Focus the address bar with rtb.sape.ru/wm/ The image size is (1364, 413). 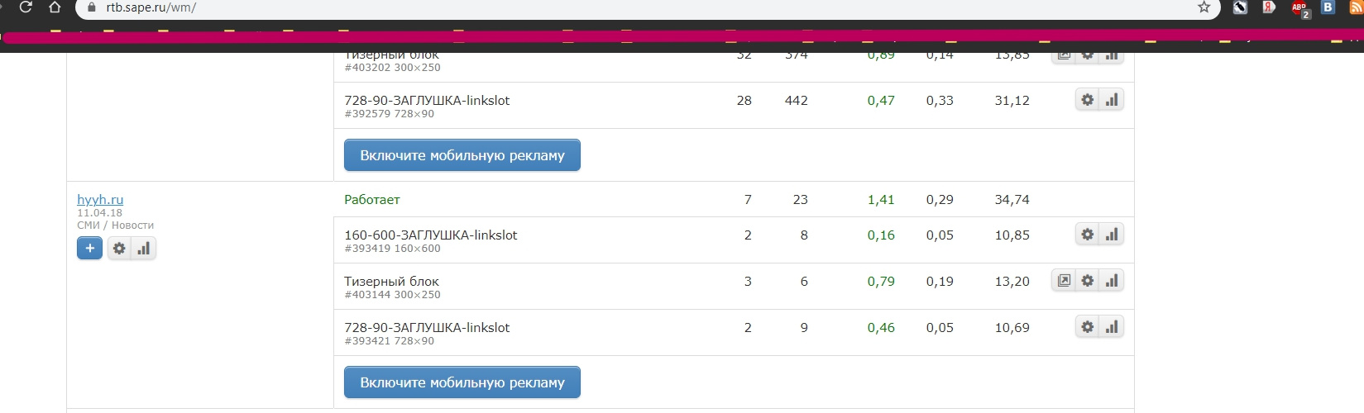pos(579,8)
